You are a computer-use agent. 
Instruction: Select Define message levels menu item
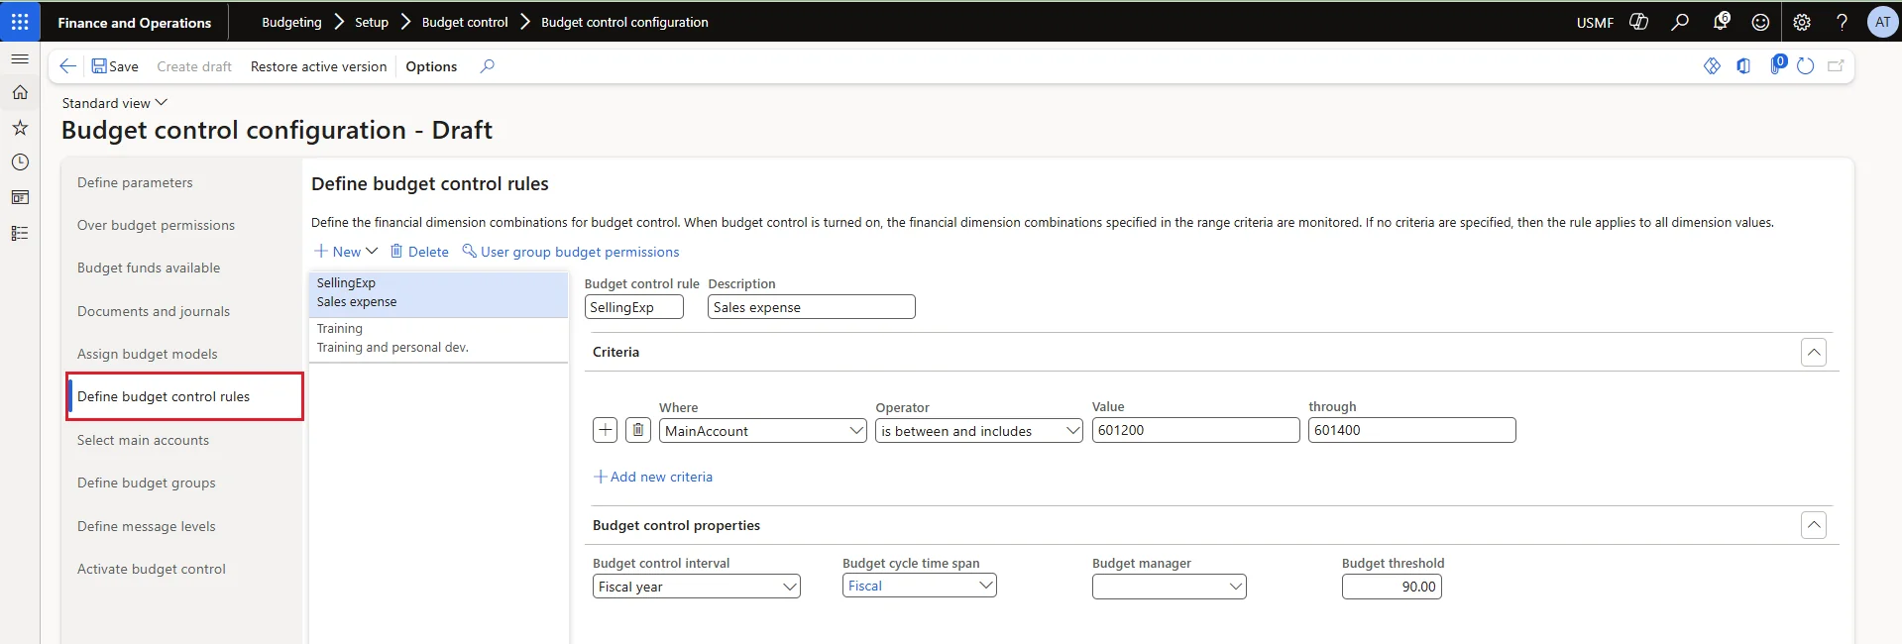[146, 526]
